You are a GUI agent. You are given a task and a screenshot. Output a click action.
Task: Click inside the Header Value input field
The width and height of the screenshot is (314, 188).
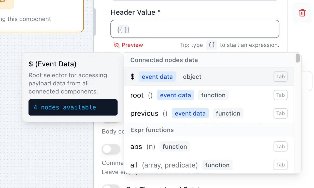(x=195, y=29)
